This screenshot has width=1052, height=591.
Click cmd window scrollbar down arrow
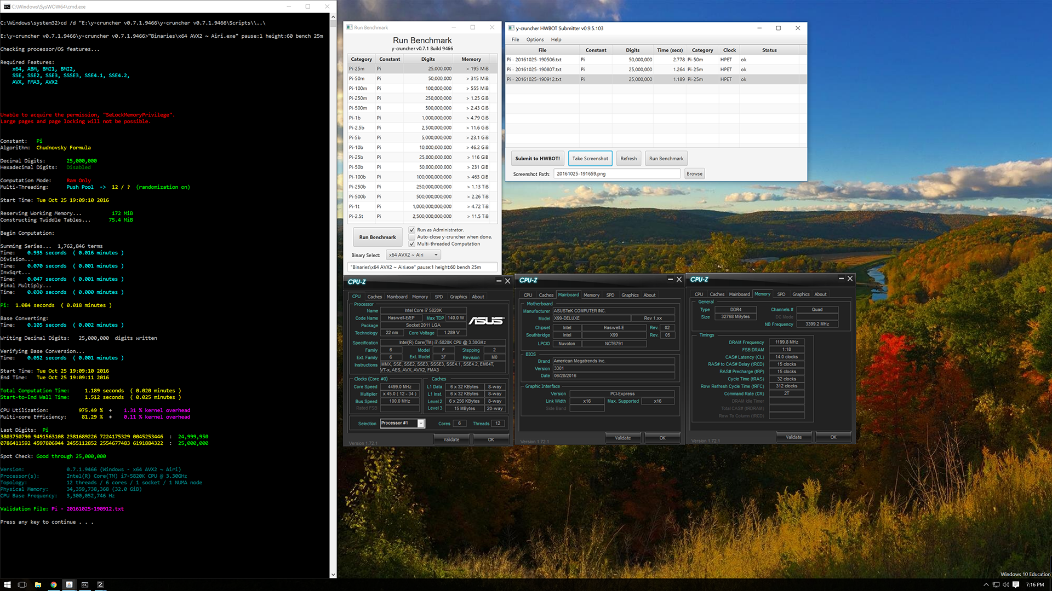tap(333, 575)
